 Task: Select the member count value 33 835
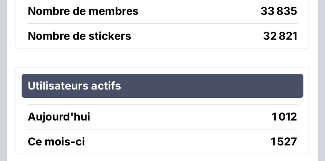[279, 11]
